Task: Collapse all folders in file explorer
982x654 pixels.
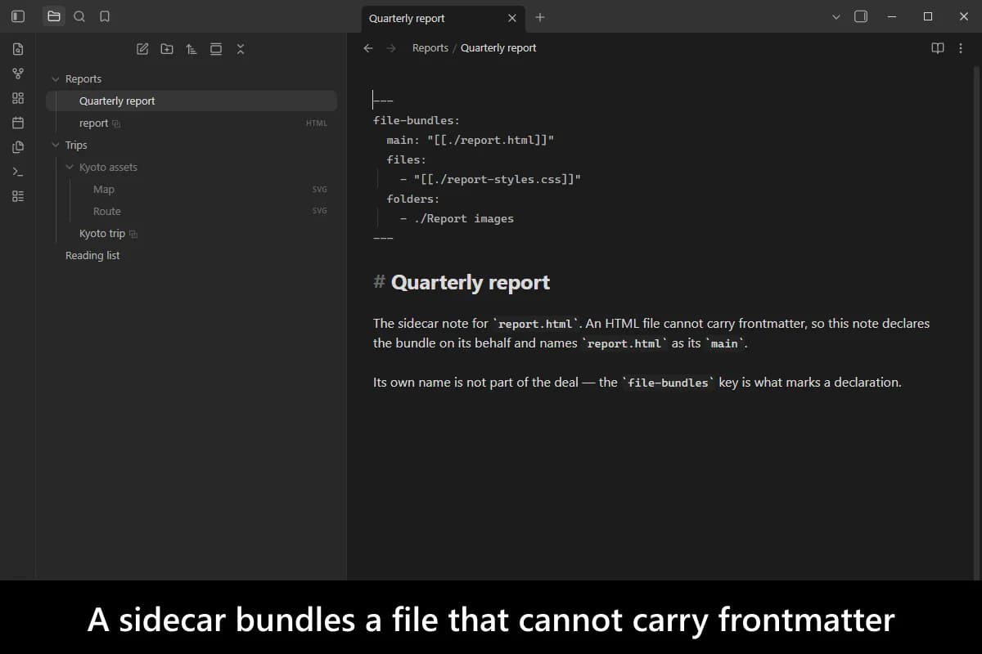Action: (x=241, y=49)
